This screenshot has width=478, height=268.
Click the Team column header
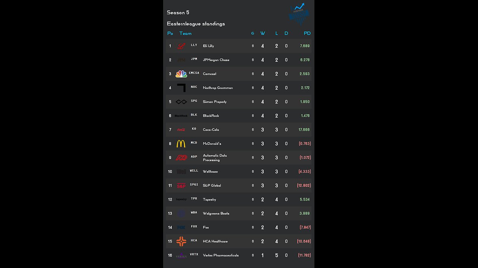pyautogui.click(x=185, y=33)
